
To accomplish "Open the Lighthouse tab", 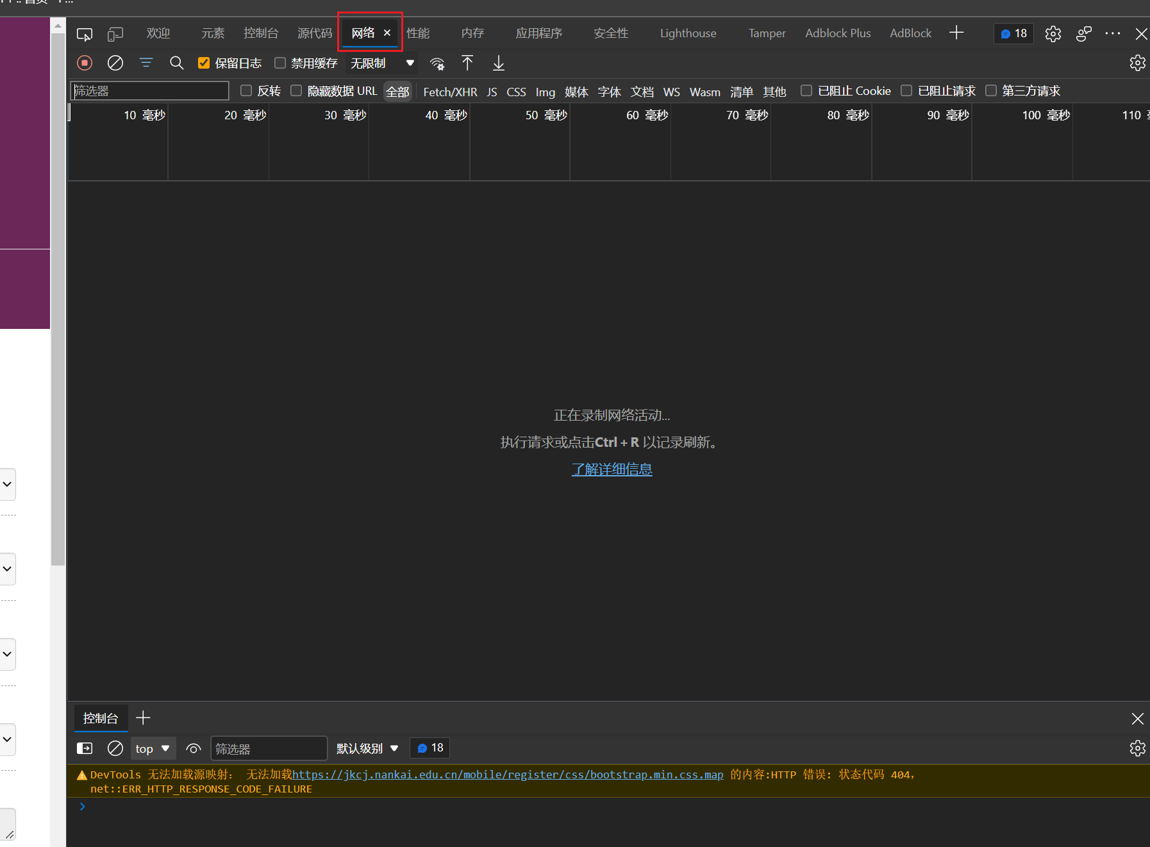I will click(x=688, y=33).
